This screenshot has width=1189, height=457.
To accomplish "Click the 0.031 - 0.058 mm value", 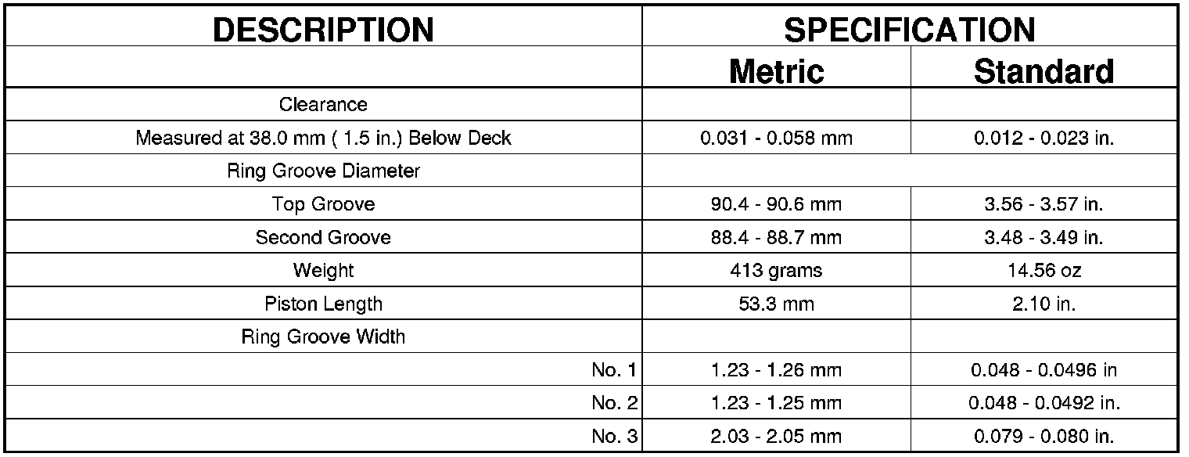I will click(x=776, y=139).
